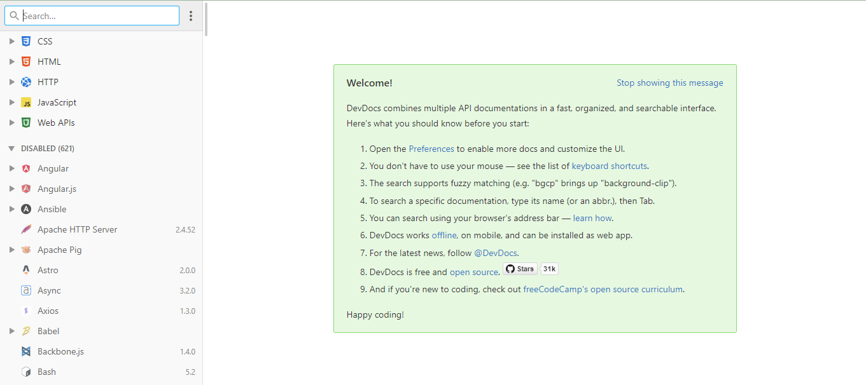Click the JavaScript JS icon

tap(26, 102)
